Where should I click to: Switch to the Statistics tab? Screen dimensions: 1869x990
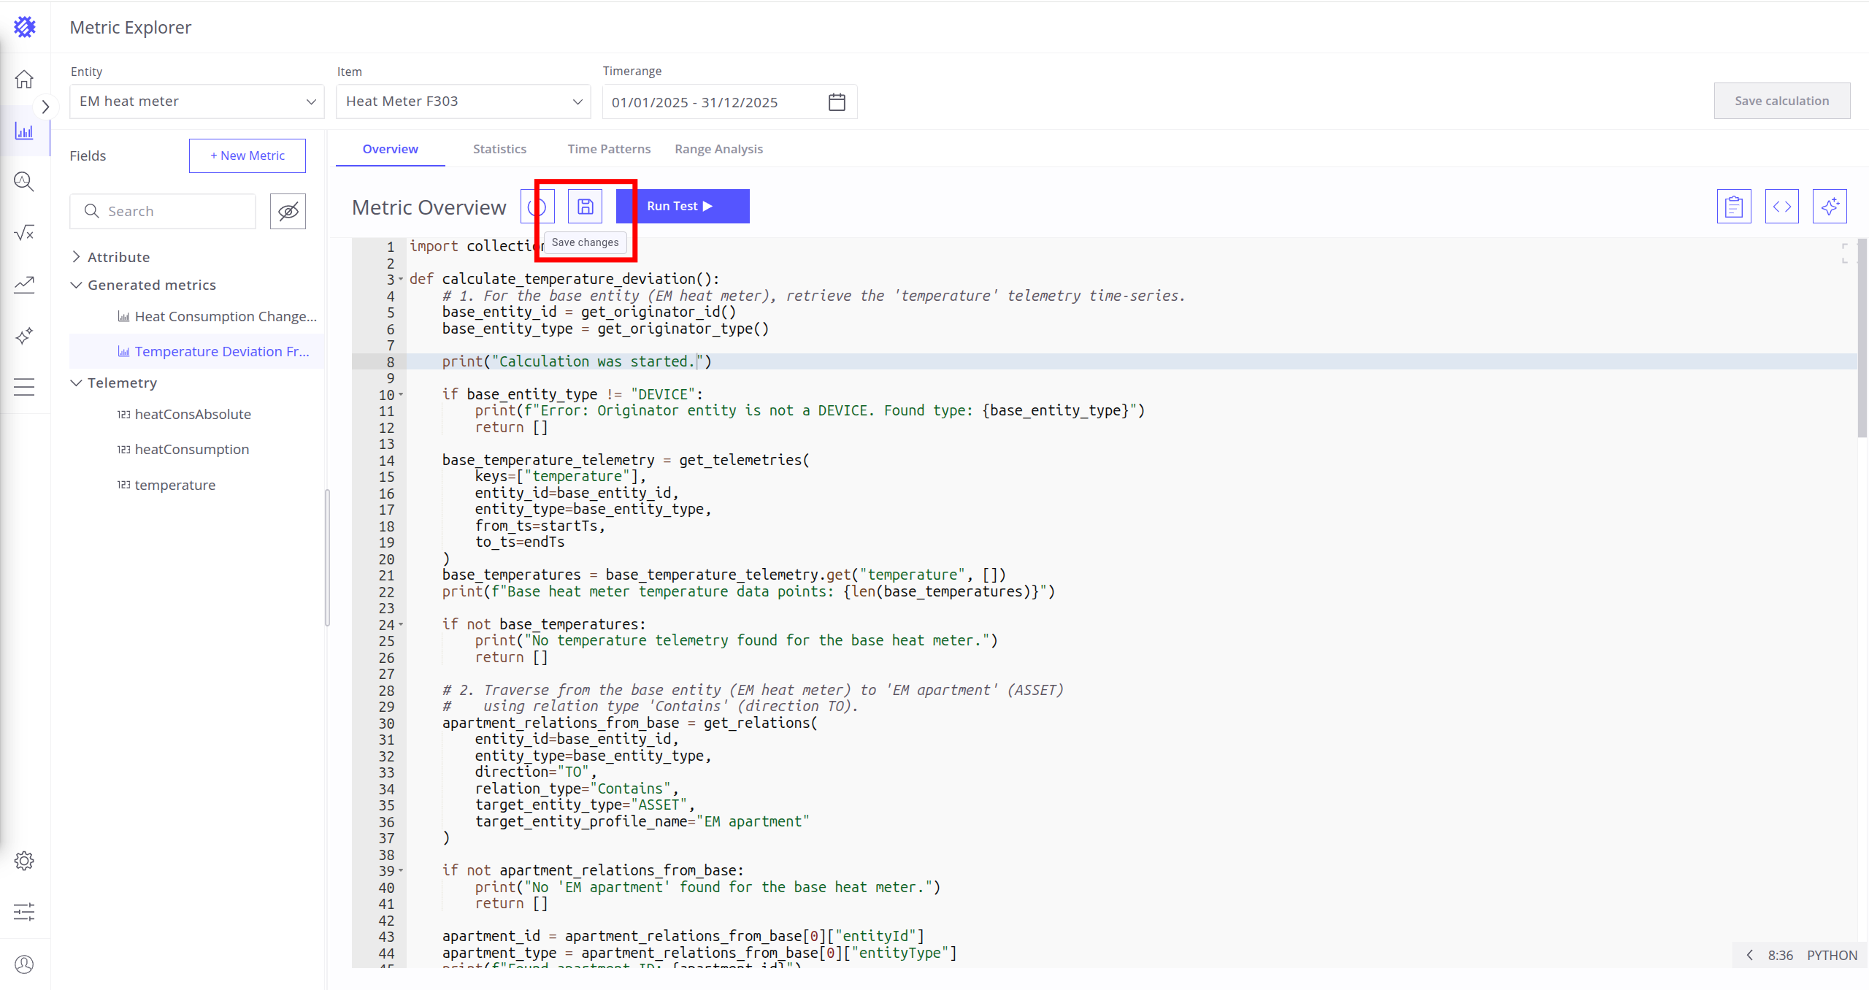pyautogui.click(x=499, y=149)
